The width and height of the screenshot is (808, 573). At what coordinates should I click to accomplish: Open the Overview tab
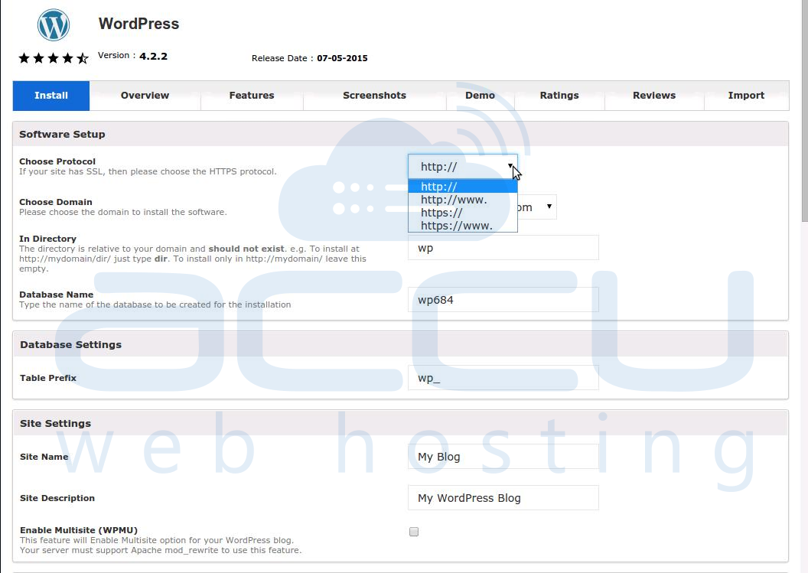145,96
